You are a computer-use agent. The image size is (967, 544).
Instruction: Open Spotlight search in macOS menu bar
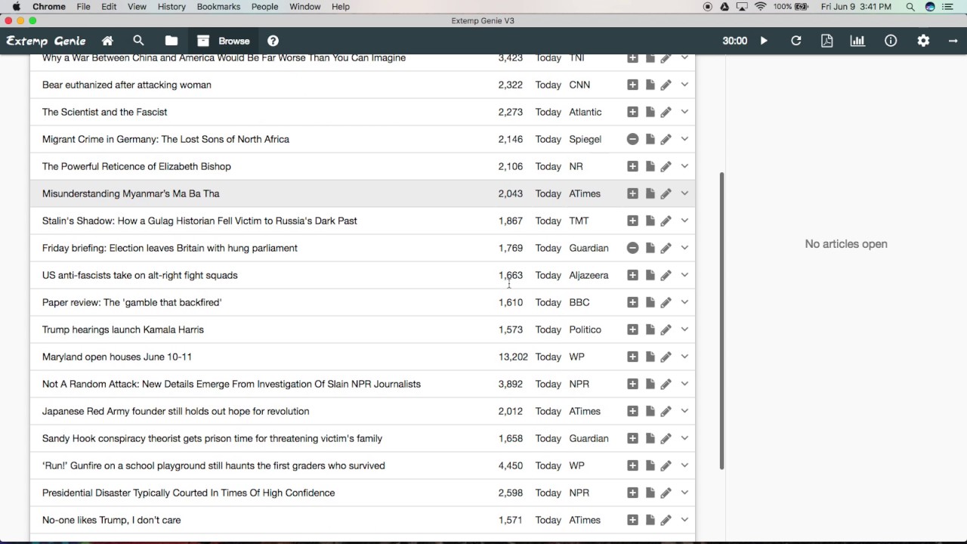(x=910, y=7)
